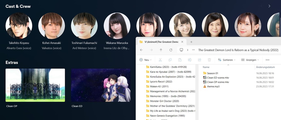Select Monster Girl Doctor (2020) folder
281x120 pixels.
pyautogui.click(x=162, y=101)
